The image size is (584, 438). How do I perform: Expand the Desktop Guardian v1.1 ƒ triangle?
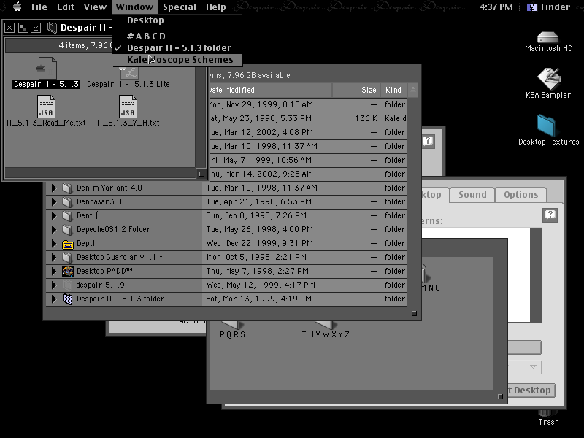tap(54, 257)
